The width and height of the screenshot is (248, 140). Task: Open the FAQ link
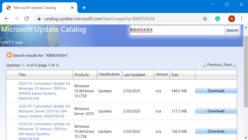[x=7, y=42]
